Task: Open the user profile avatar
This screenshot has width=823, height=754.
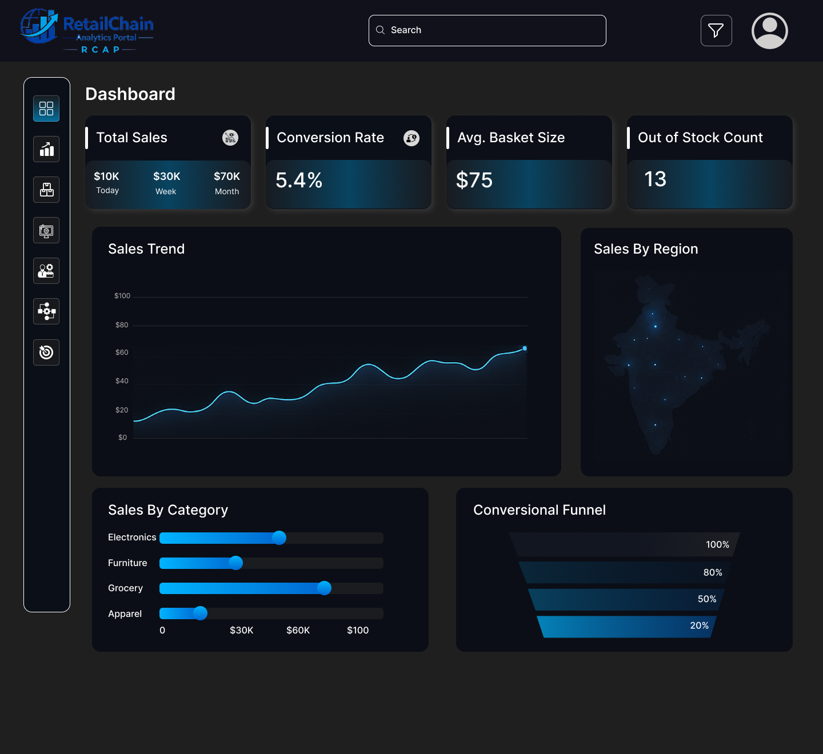Action: click(x=769, y=30)
